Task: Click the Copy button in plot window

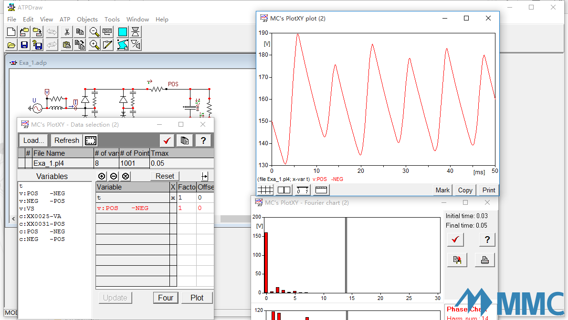Action: point(465,190)
